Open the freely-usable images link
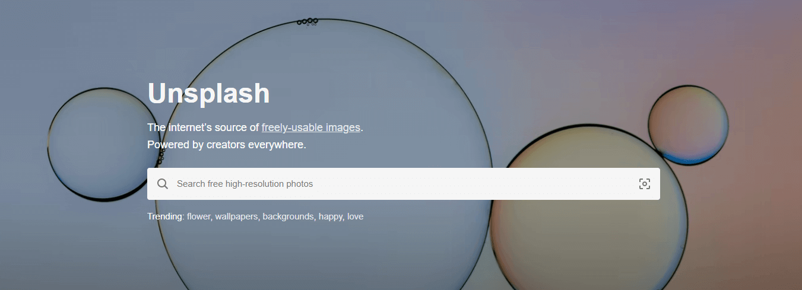Viewport: 802px width, 290px height. click(x=311, y=127)
